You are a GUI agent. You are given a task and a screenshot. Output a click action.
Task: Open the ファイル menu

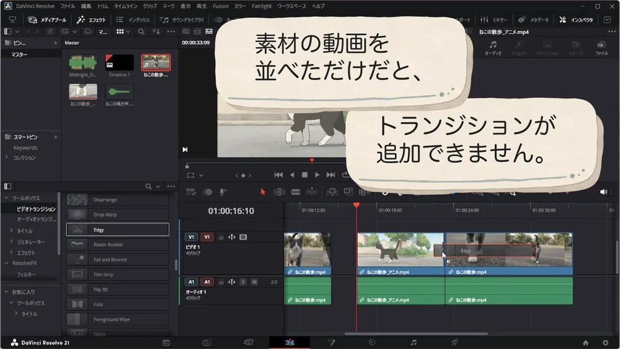click(x=68, y=6)
